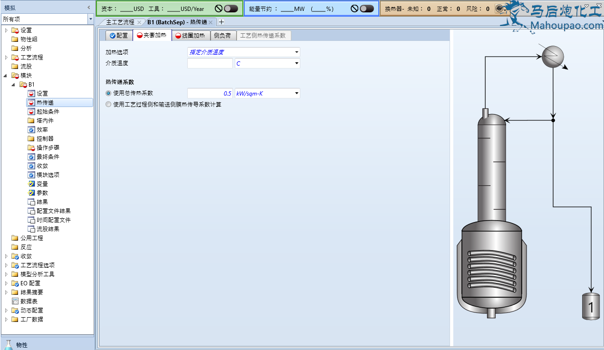Switch to the 主工艺流程 tab
This screenshot has width=604, height=350.
point(120,22)
